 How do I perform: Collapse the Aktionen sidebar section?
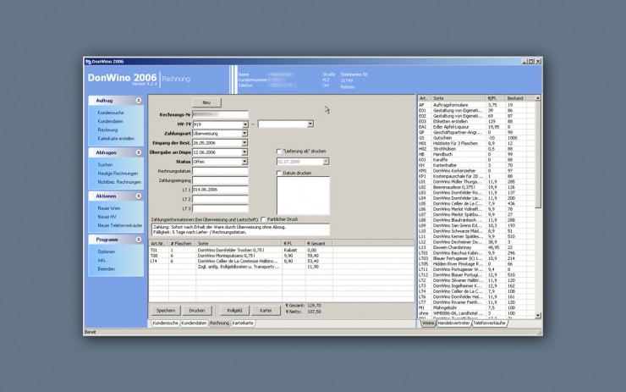pos(139,196)
